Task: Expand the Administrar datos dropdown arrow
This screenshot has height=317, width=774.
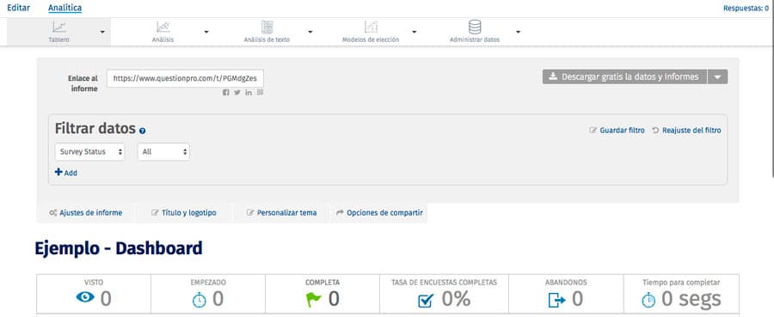Action: click(x=518, y=32)
